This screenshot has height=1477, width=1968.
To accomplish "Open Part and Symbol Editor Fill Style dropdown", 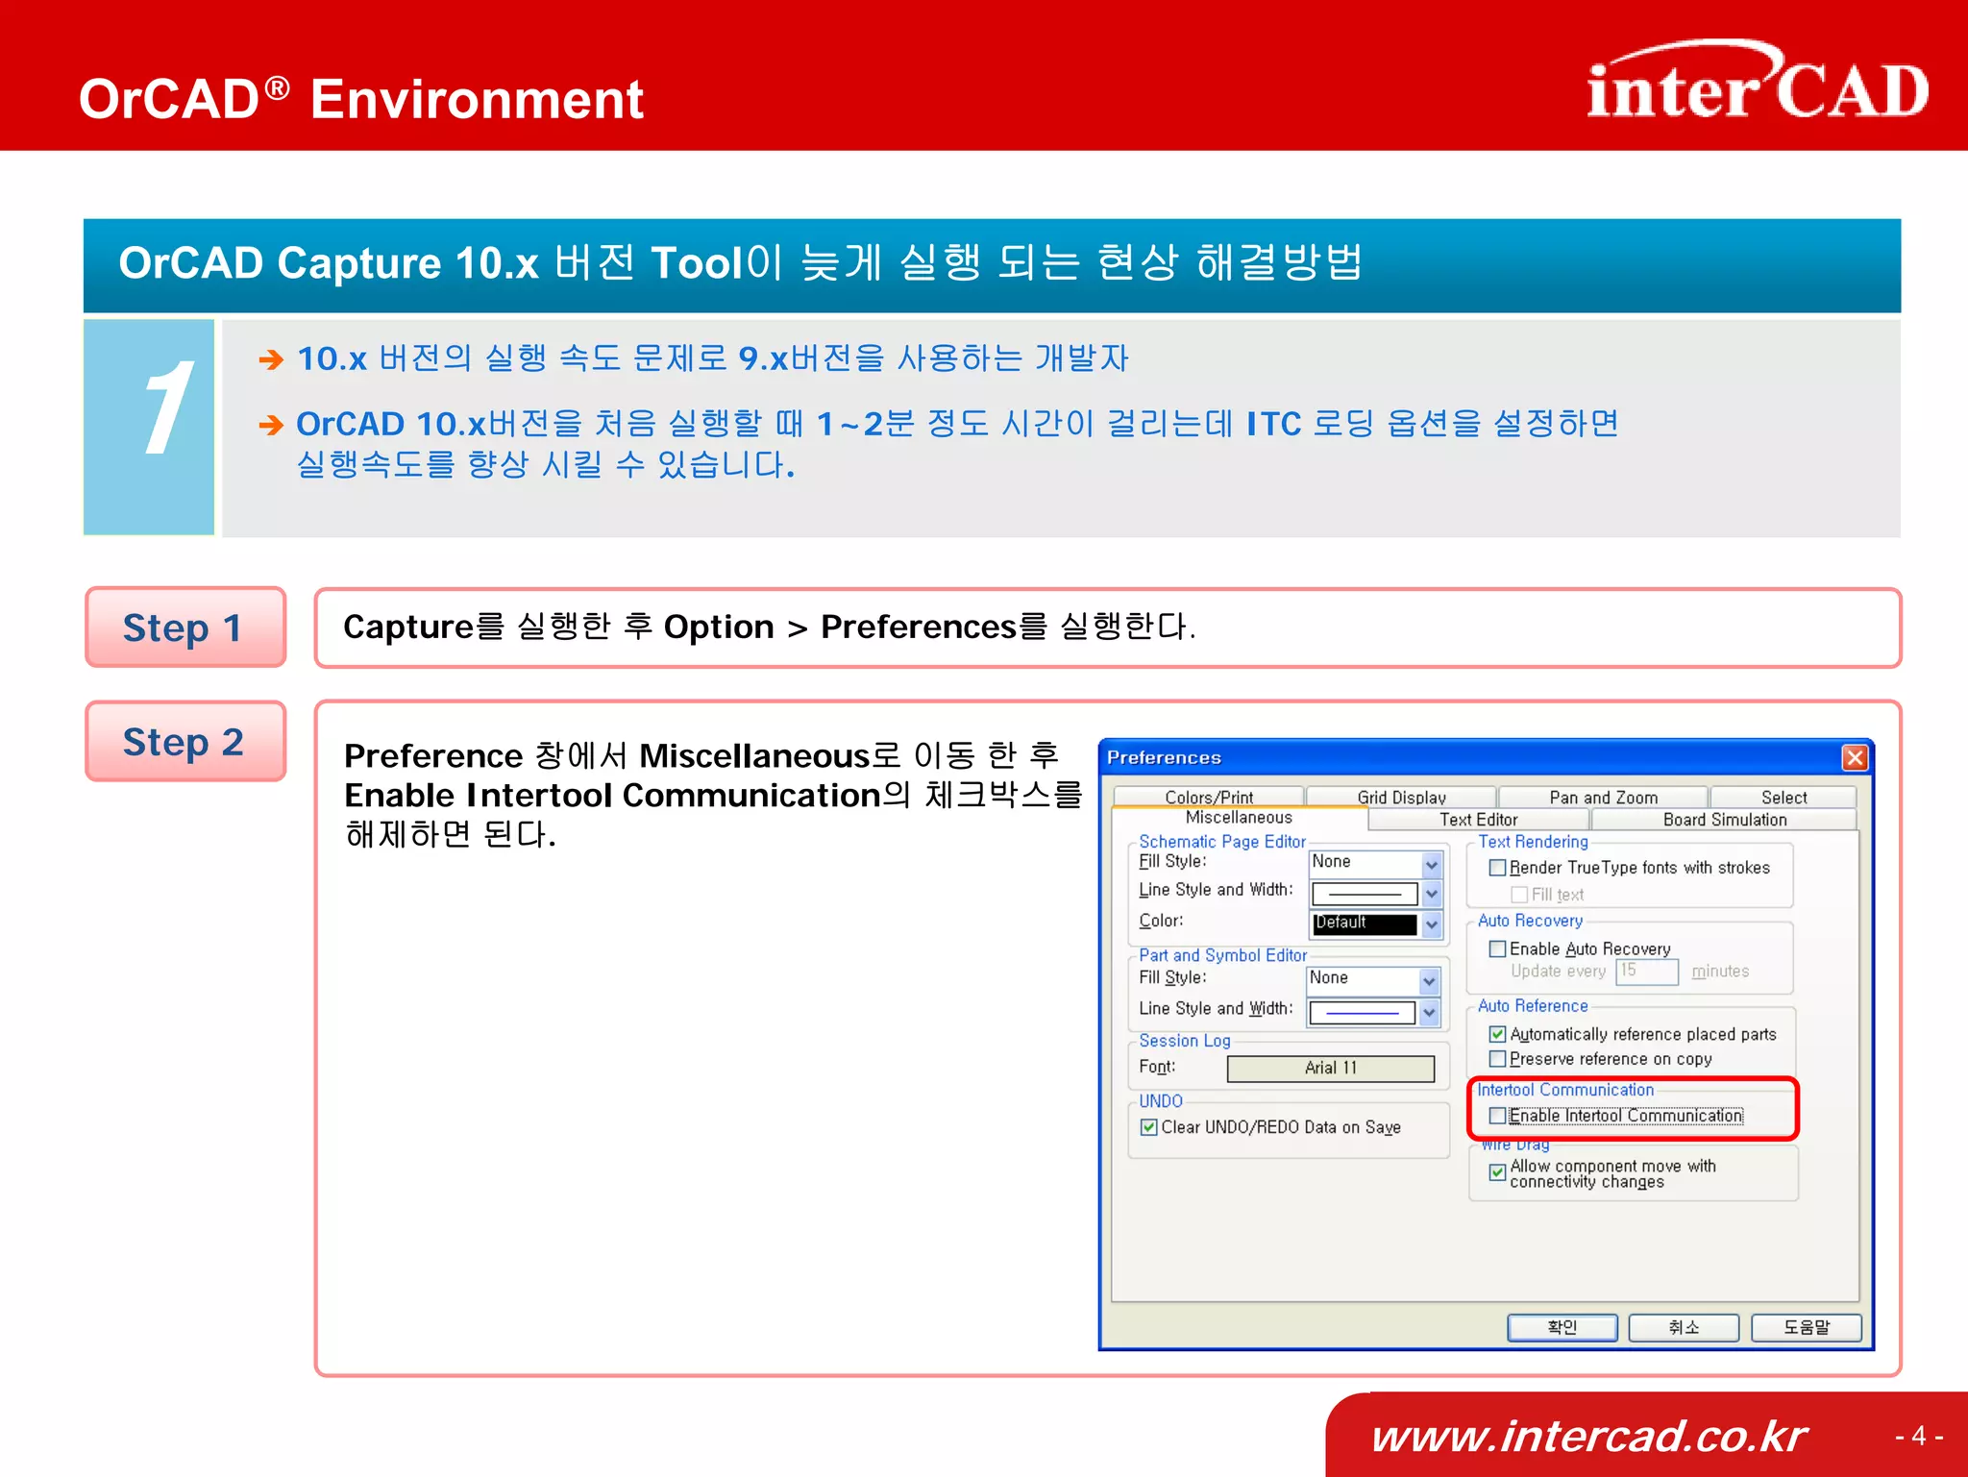I will pos(1429,981).
